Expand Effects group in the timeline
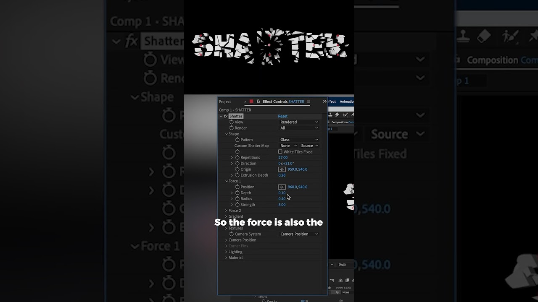538x302 pixels. 255,297
